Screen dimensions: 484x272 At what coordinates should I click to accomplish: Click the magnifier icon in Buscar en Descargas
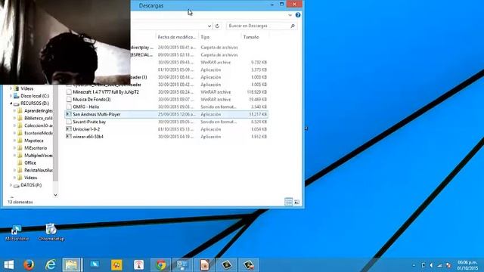pos(293,26)
